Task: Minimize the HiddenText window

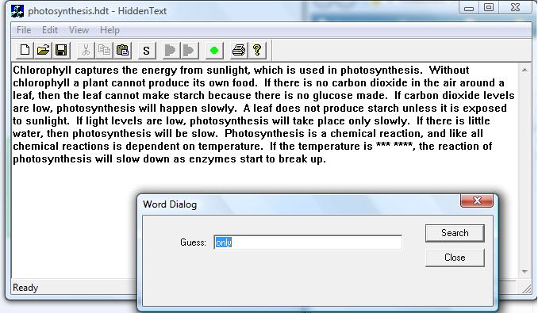Action: point(469,8)
